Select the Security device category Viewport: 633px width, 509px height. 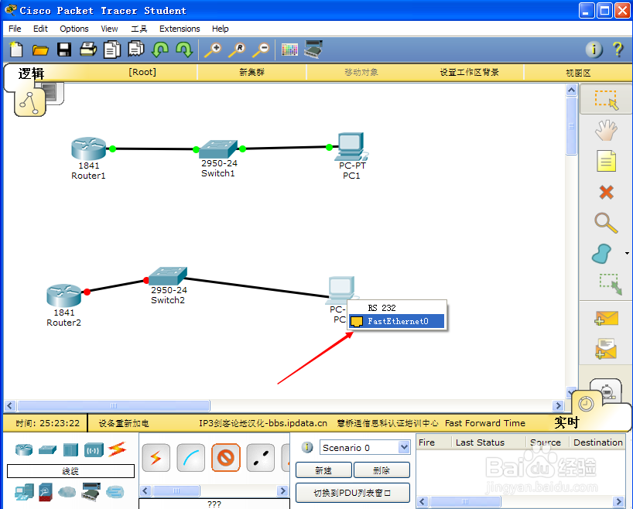45,493
